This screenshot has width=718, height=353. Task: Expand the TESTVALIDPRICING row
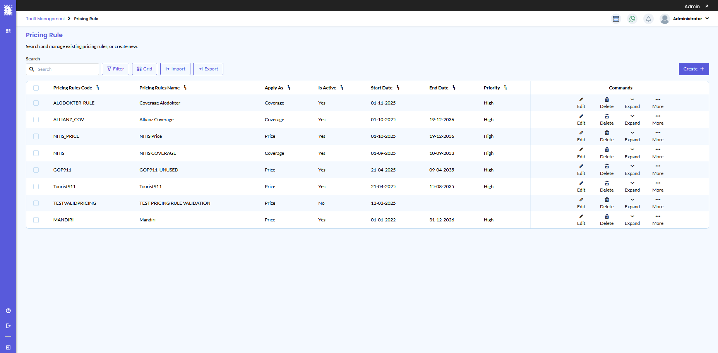click(632, 203)
